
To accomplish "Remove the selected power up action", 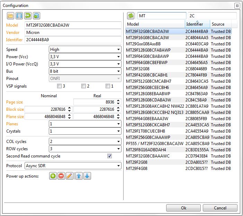I will click(61, 176).
